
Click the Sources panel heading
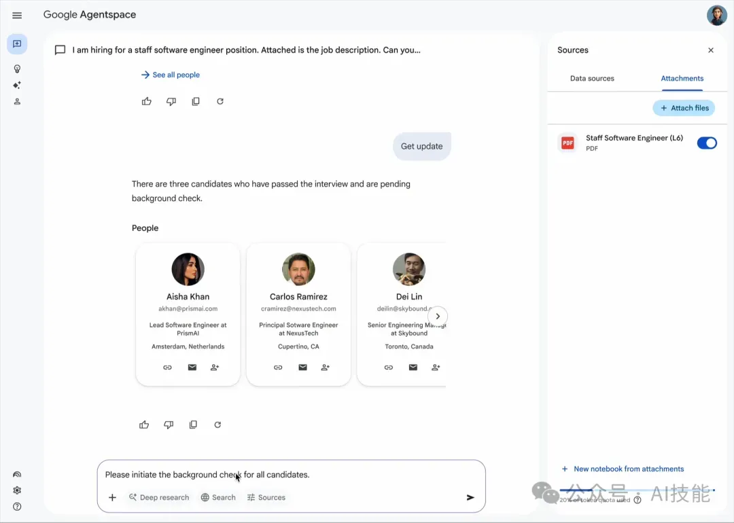(x=573, y=50)
